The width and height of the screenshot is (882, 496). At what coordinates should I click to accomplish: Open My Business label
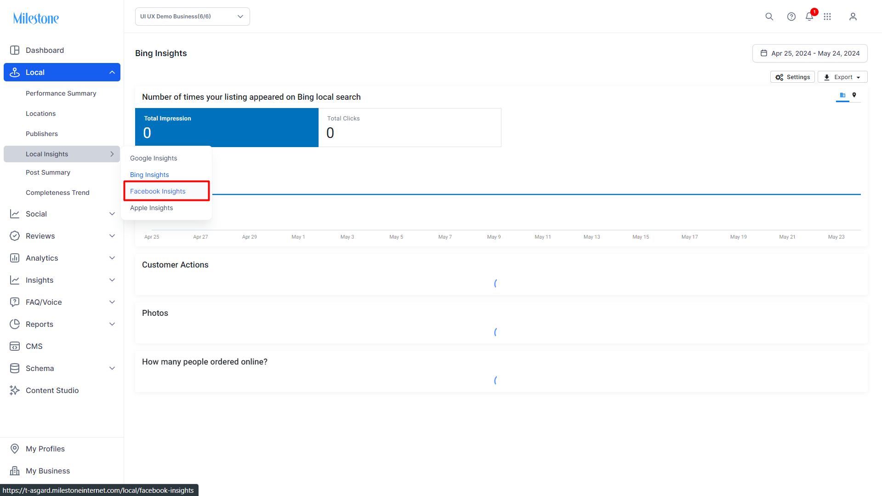point(48,471)
